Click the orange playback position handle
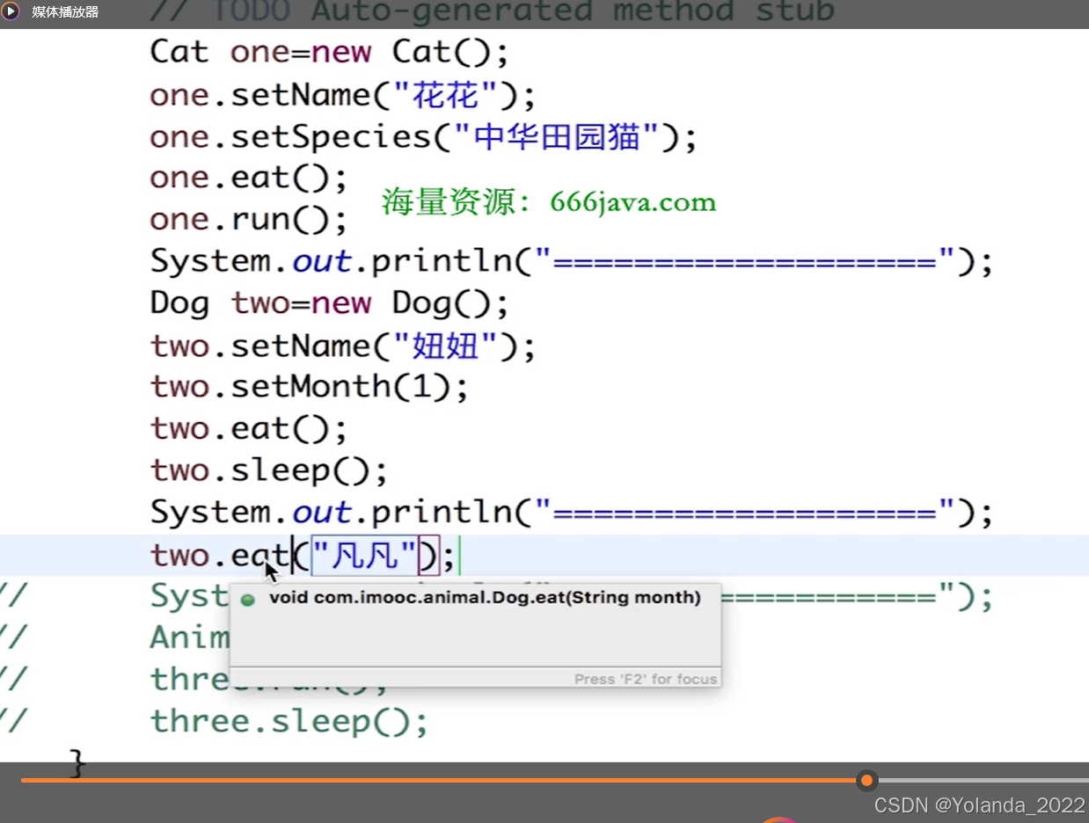The image size is (1089, 823). tap(867, 780)
